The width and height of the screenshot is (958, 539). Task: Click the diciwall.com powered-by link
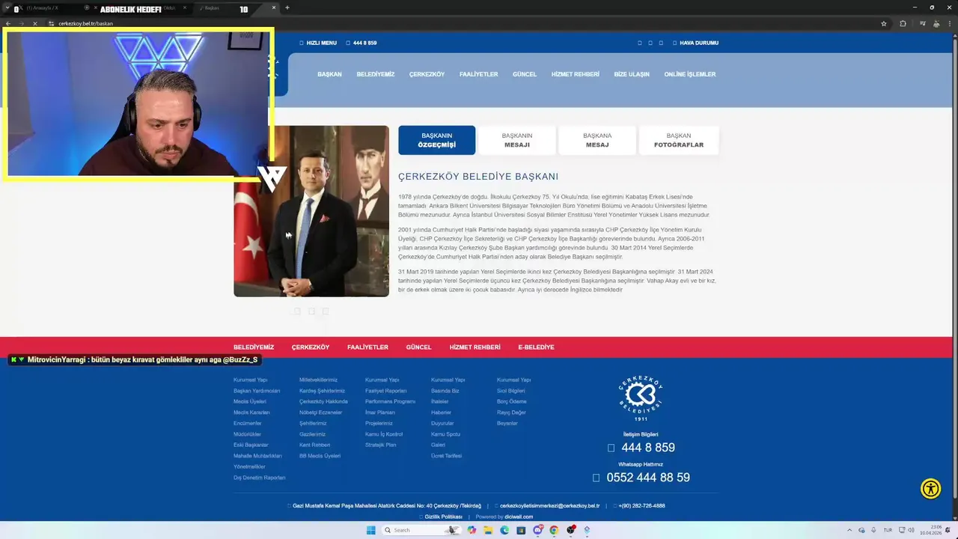(519, 517)
